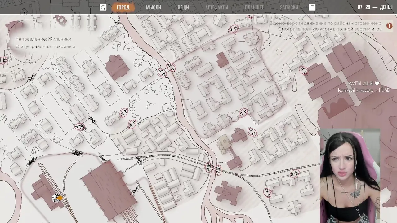Click the 'Направление: Жильники' label

tap(43, 39)
